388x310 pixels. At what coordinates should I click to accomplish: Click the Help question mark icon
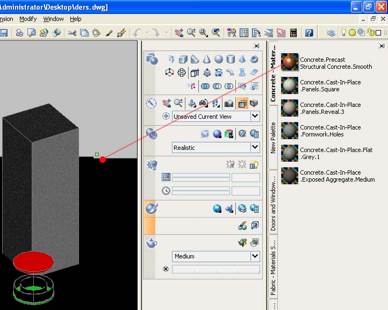tap(309, 33)
